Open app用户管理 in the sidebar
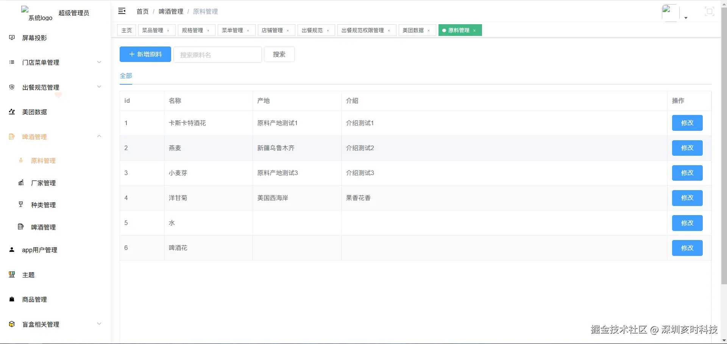Image resolution: width=727 pixels, height=344 pixels. (40, 250)
